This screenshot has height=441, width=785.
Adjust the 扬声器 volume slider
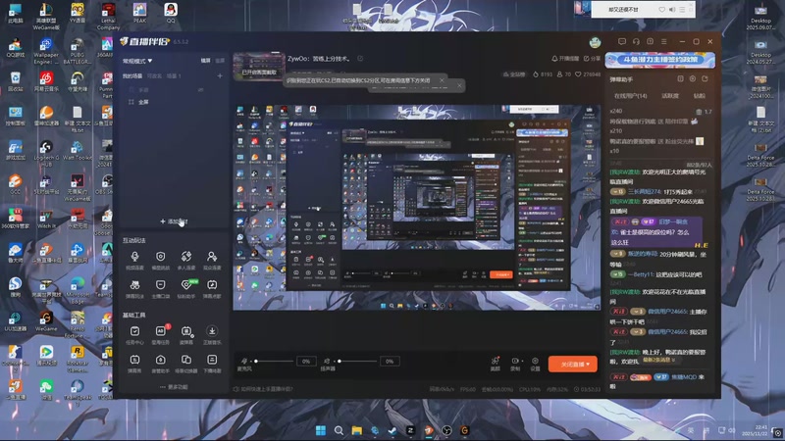(x=357, y=361)
